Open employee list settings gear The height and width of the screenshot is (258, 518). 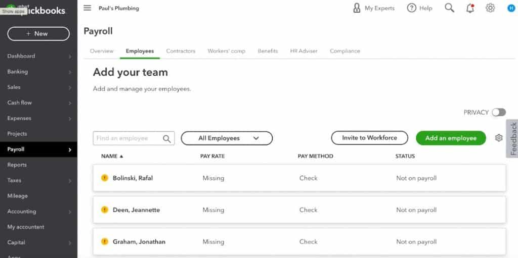click(x=499, y=138)
